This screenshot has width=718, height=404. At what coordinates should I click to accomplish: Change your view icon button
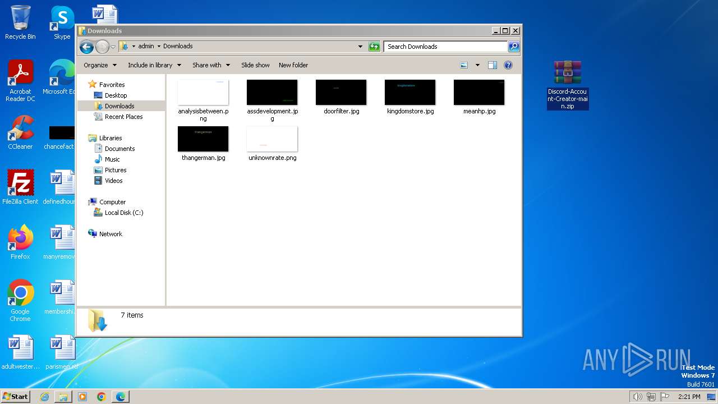[464, 65]
